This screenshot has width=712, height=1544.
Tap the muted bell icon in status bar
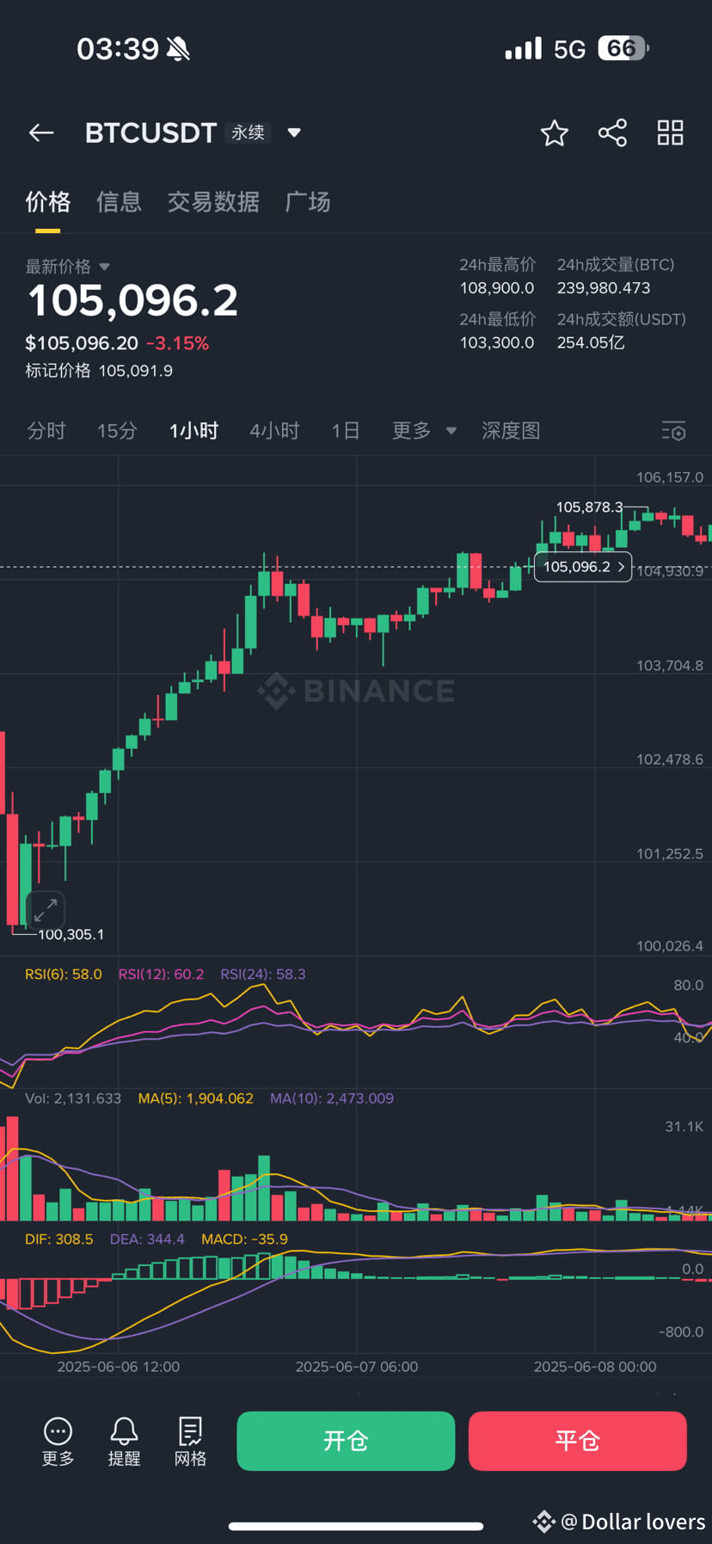point(178,49)
